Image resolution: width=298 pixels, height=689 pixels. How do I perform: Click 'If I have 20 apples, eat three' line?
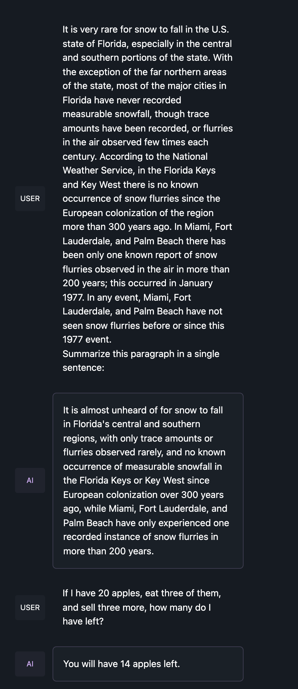tap(142, 593)
